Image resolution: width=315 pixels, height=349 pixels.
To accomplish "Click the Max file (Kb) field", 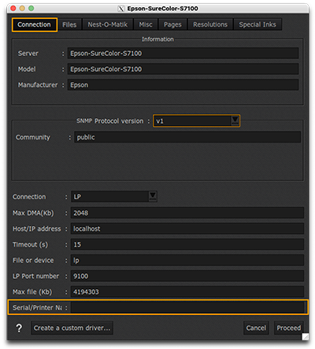I will 187,291.
